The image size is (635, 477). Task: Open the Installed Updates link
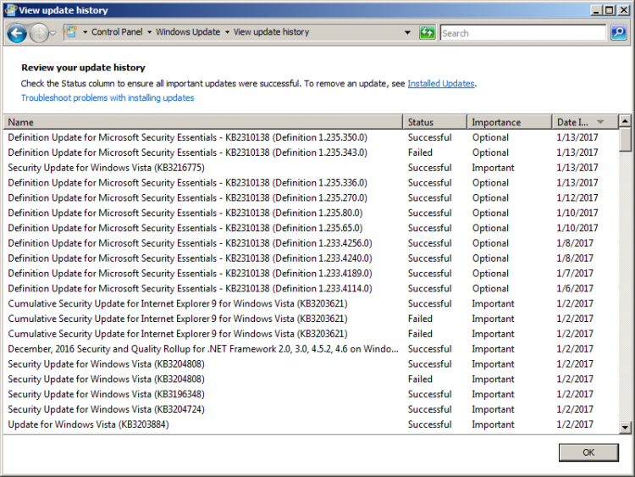pyautogui.click(x=440, y=84)
